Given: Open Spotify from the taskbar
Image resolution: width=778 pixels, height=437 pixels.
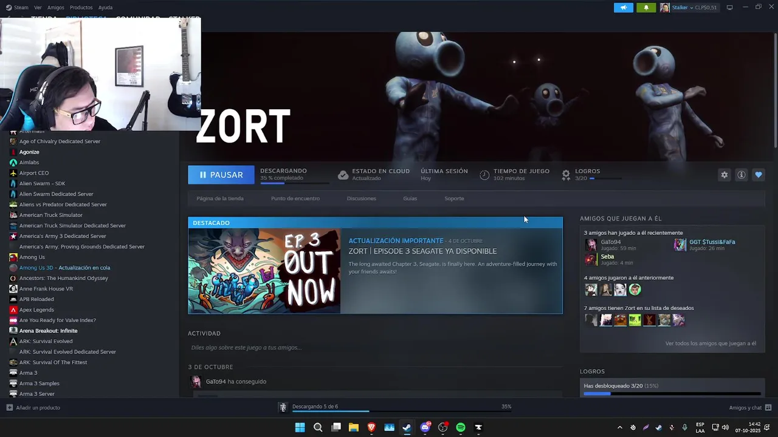Looking at the screenshot, I should click(x=461, y=427).
